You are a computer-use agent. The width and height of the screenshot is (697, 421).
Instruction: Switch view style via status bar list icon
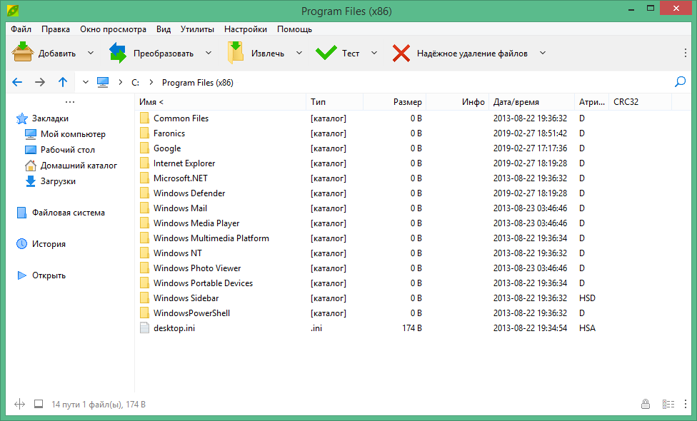pos(668,405)
